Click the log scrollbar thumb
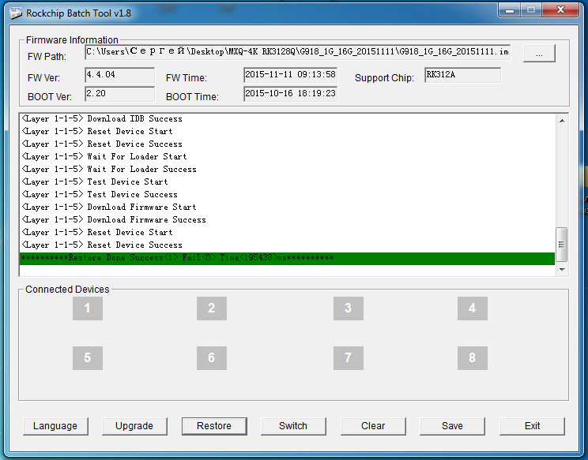This screenshot has height=460, width=588. (x=562, y=245)
